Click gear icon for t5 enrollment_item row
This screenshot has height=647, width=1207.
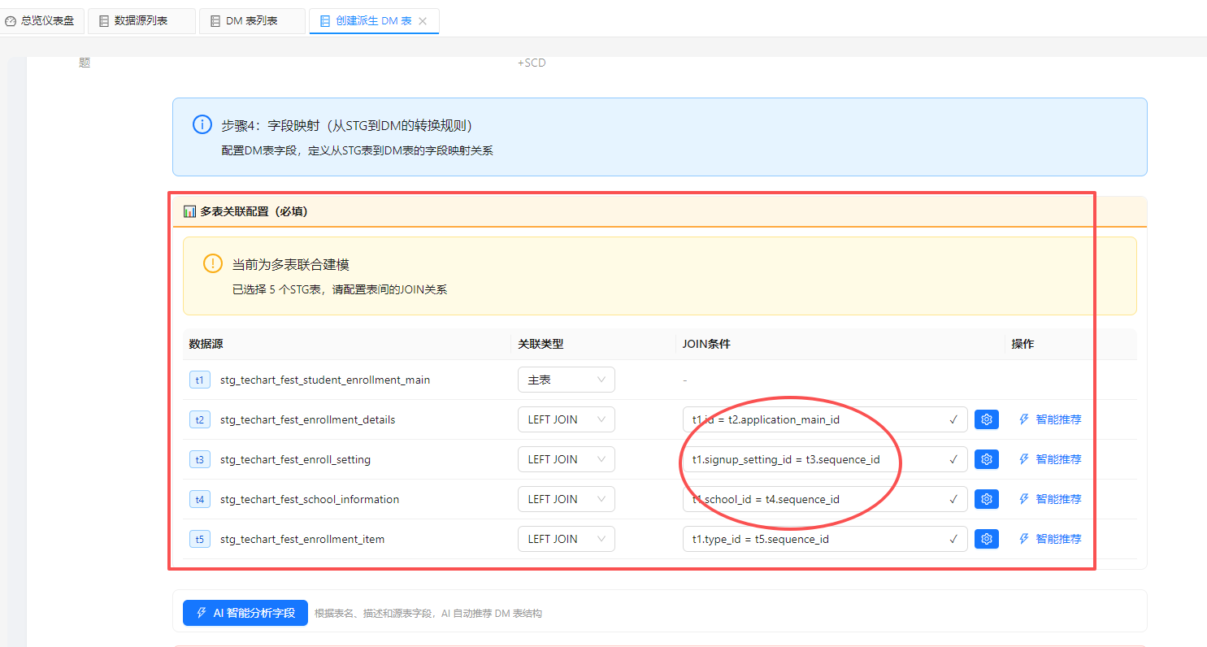coord(986,539)
